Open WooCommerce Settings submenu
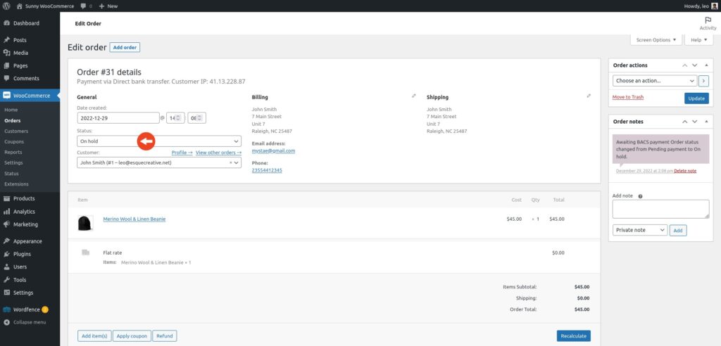 click(13, 162)
